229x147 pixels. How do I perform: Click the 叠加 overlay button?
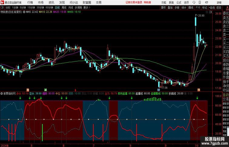[x=170, y=8]
